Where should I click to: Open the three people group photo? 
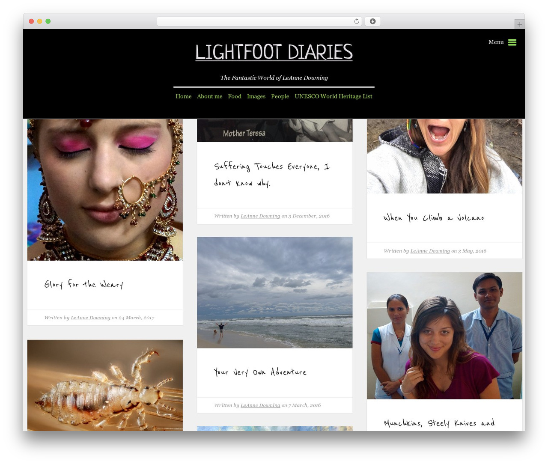(x=444, y=336)
